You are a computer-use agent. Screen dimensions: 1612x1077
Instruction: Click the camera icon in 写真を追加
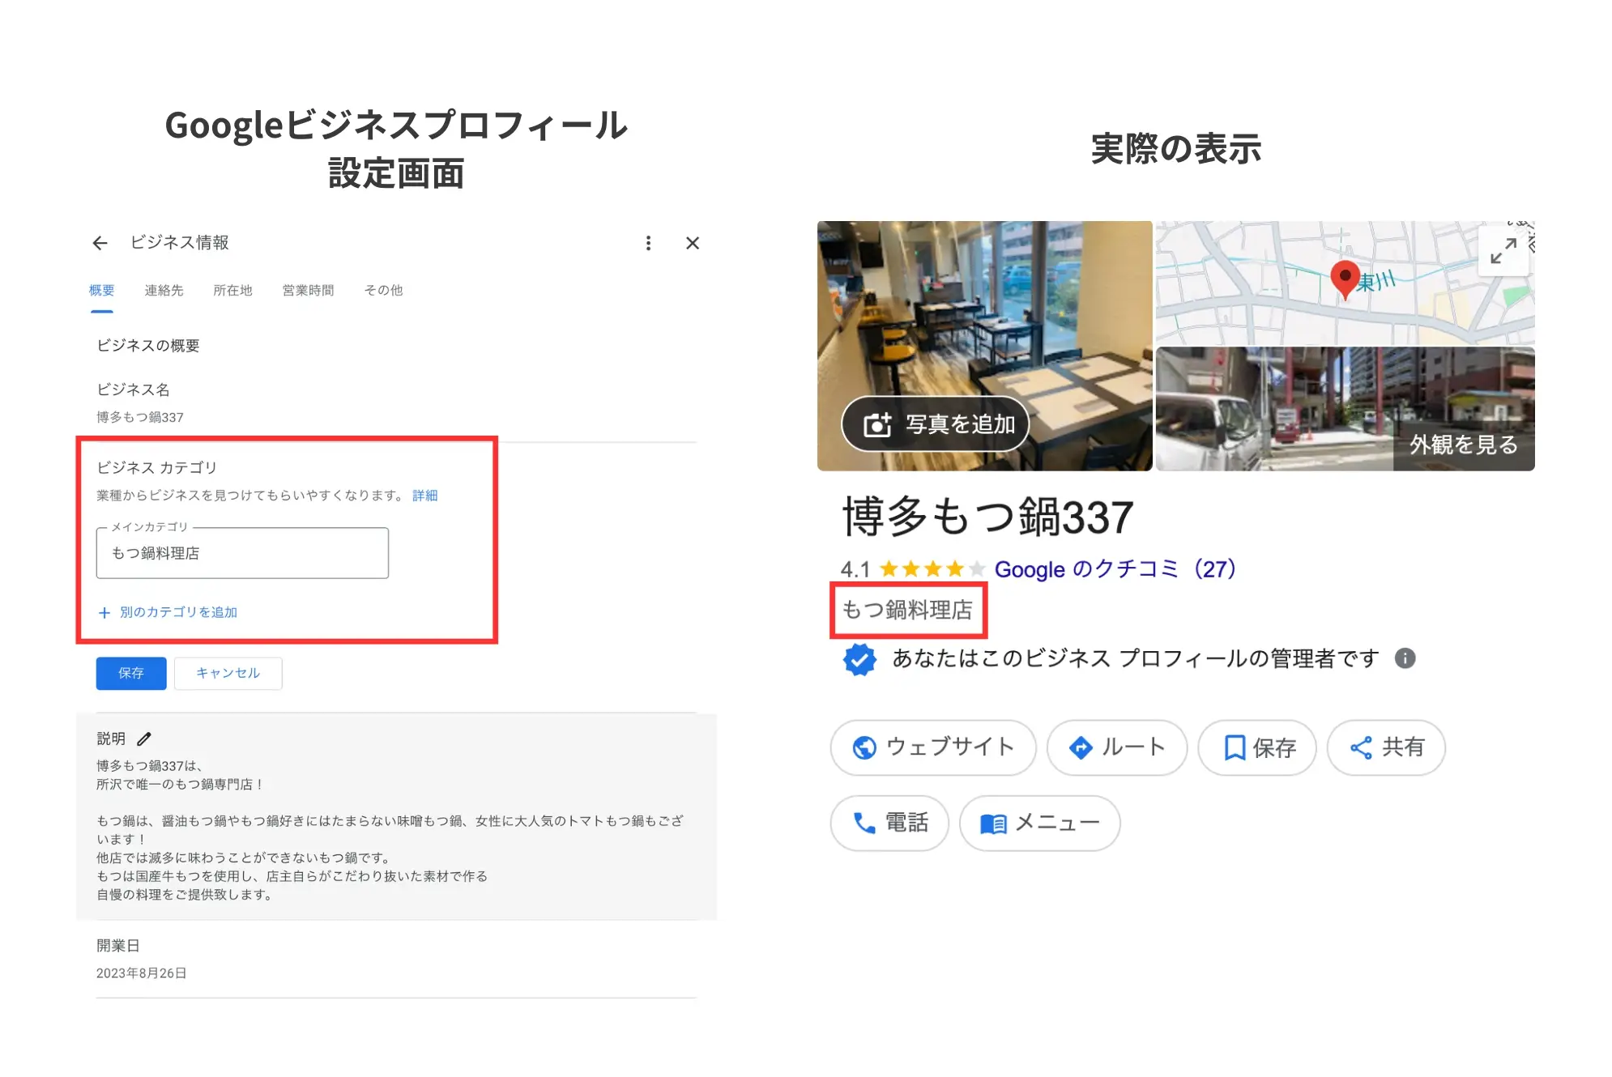[877, 424]
